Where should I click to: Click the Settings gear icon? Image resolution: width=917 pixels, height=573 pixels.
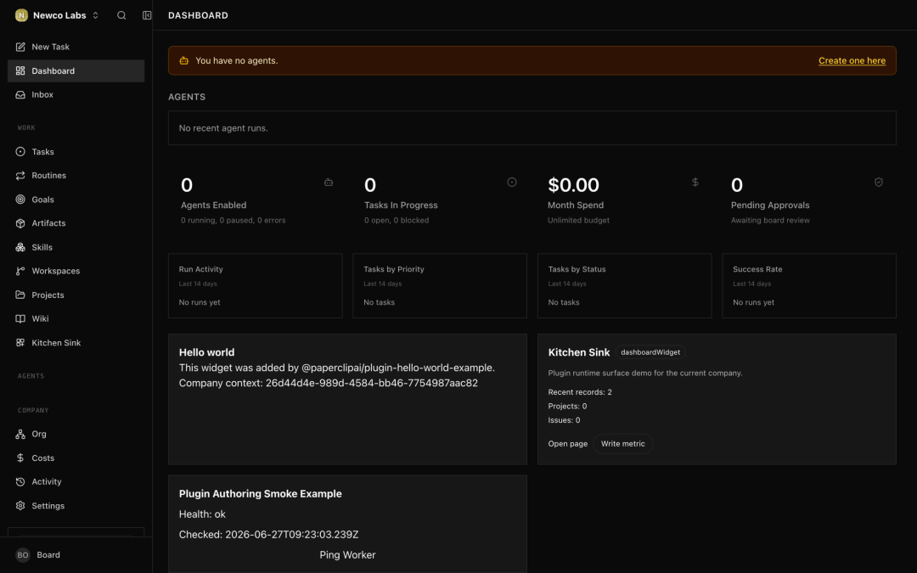point(20,506)
